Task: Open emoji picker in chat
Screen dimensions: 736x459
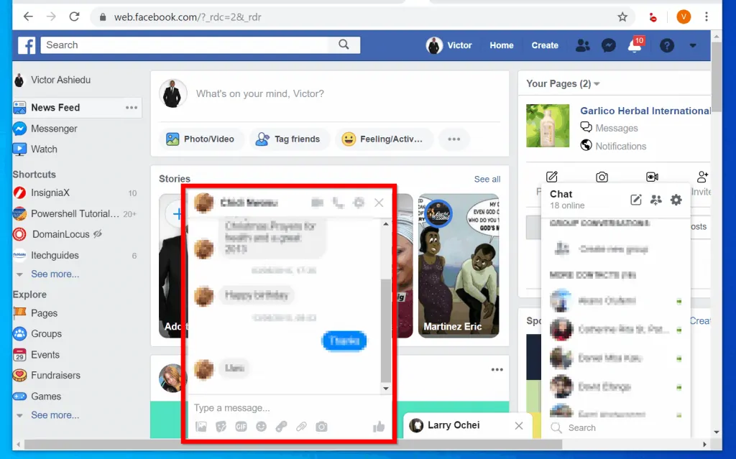Action: coord(262,427)
